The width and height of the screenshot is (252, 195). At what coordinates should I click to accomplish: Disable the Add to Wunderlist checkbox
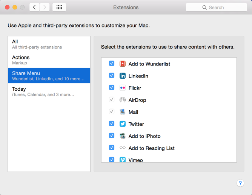tap(112, 64)
